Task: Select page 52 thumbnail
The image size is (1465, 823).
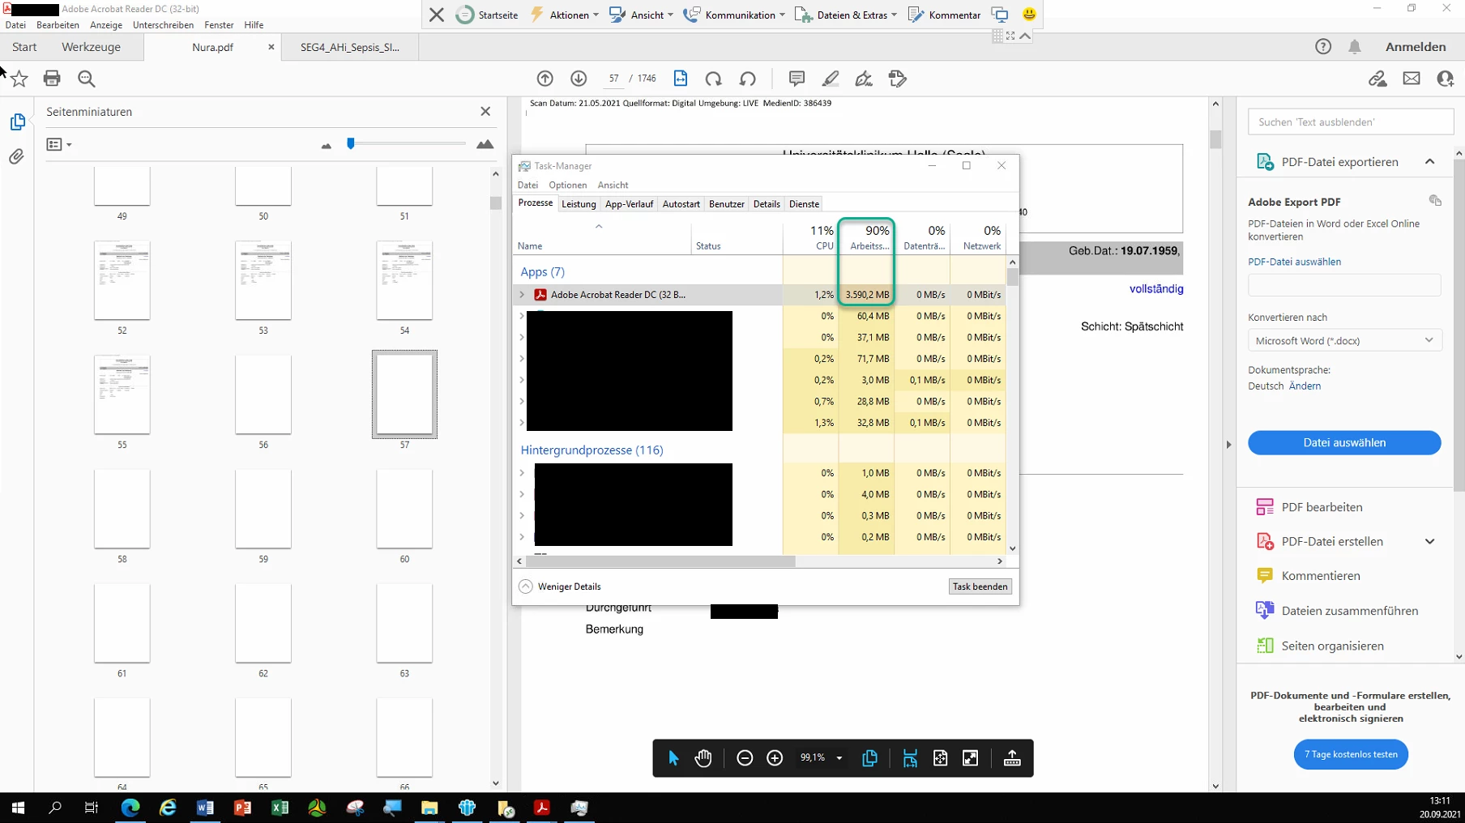Action: (122, 280)
